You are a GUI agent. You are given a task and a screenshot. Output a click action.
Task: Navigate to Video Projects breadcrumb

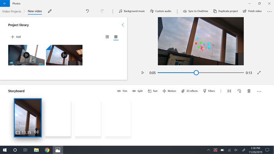click(11, 11)
